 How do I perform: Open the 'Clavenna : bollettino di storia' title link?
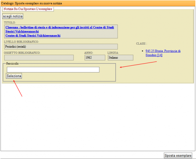(59, 28)
